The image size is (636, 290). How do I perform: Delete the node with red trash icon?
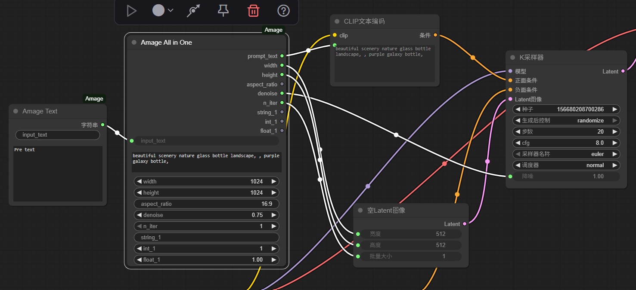pyautogui.click(x=254, y=11)
